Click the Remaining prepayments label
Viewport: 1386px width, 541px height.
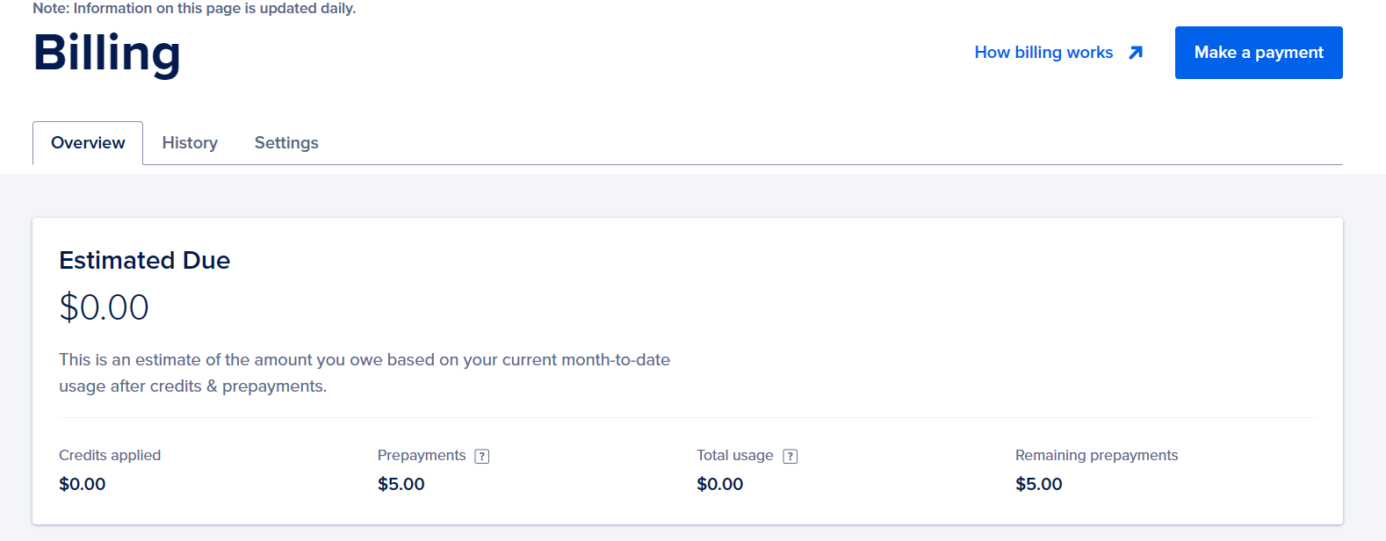coord(1096,455)
